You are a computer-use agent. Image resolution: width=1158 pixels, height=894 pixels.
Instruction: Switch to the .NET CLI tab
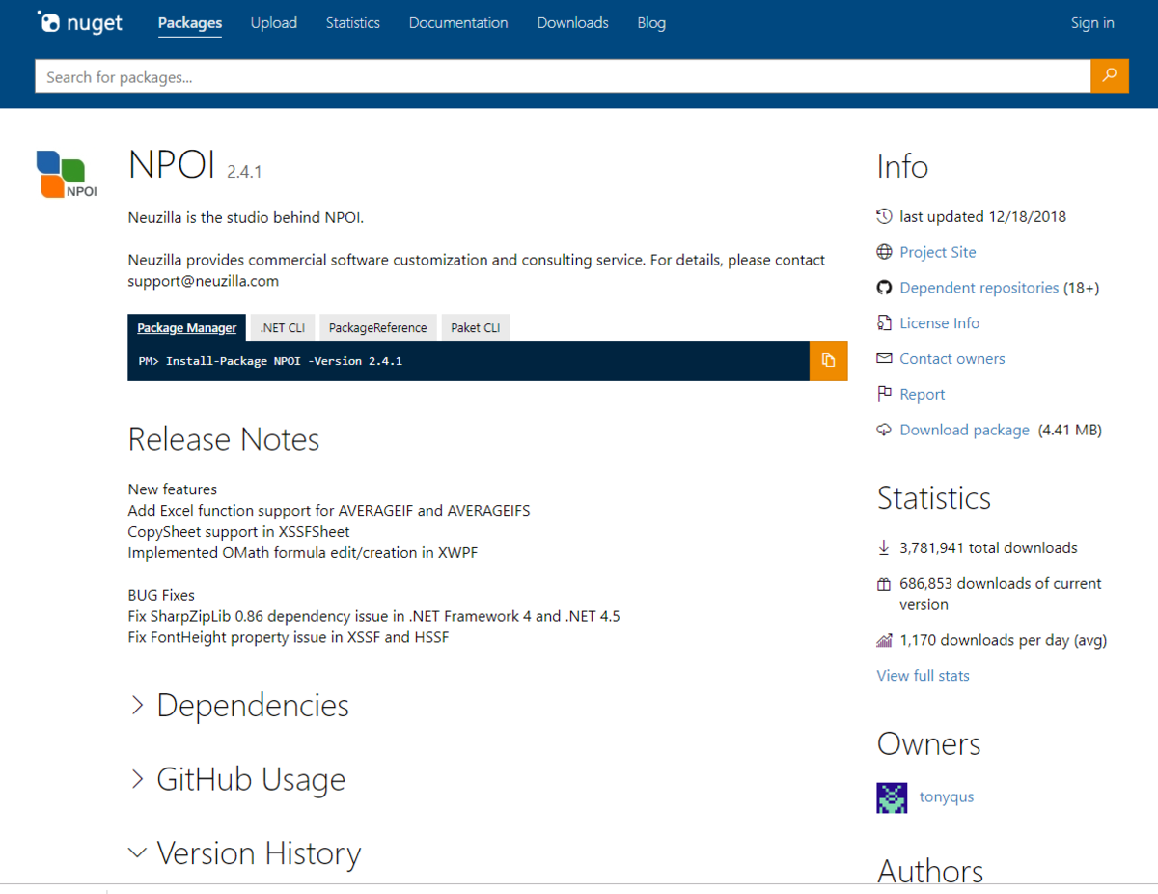point(283,328)
